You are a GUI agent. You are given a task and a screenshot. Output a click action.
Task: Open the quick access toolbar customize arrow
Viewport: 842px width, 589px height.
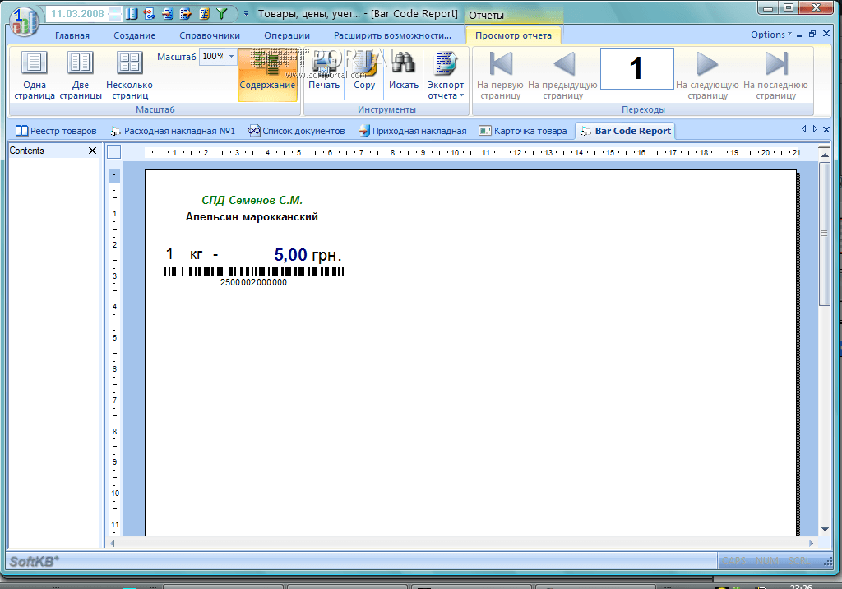click(x=246, y=13)
